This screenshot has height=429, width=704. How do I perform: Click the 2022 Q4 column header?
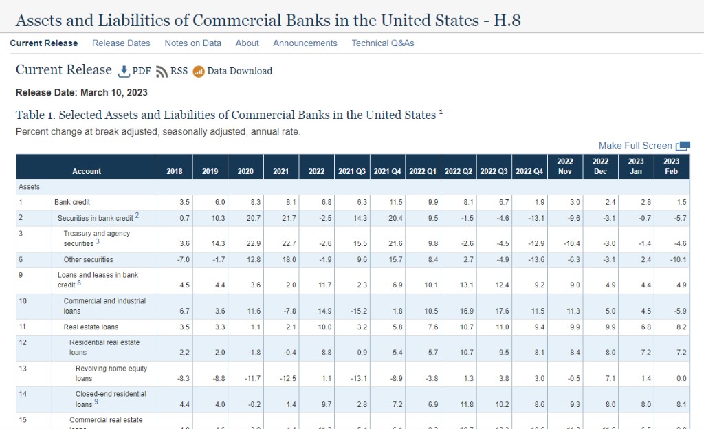coord(529,171)
